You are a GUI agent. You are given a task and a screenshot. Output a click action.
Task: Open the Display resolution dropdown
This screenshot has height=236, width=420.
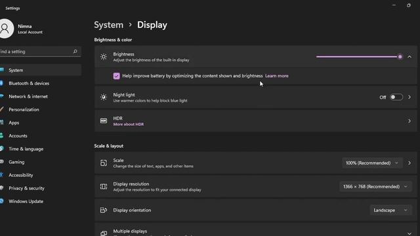coord(375,186)
